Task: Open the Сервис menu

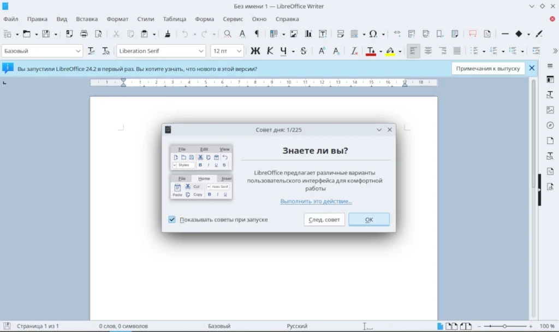Action: pyautogui.click(x=233, y=19)
